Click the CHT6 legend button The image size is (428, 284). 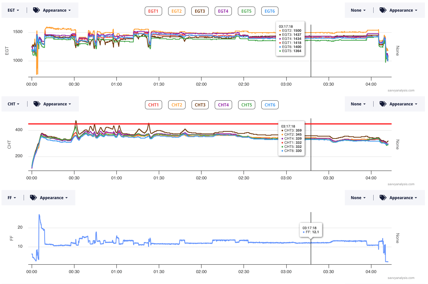tap(270, 105)
